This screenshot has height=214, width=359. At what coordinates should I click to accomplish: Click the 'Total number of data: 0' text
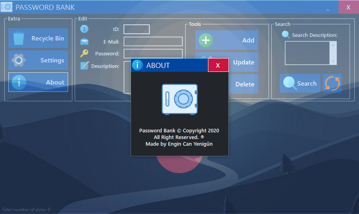(26, 209)
